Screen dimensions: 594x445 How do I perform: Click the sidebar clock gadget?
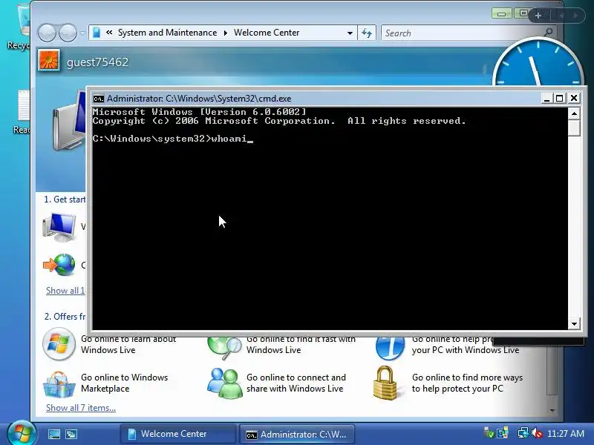(x=538, y=62)
